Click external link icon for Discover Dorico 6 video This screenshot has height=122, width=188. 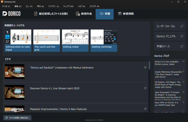(x=145, y=88)
